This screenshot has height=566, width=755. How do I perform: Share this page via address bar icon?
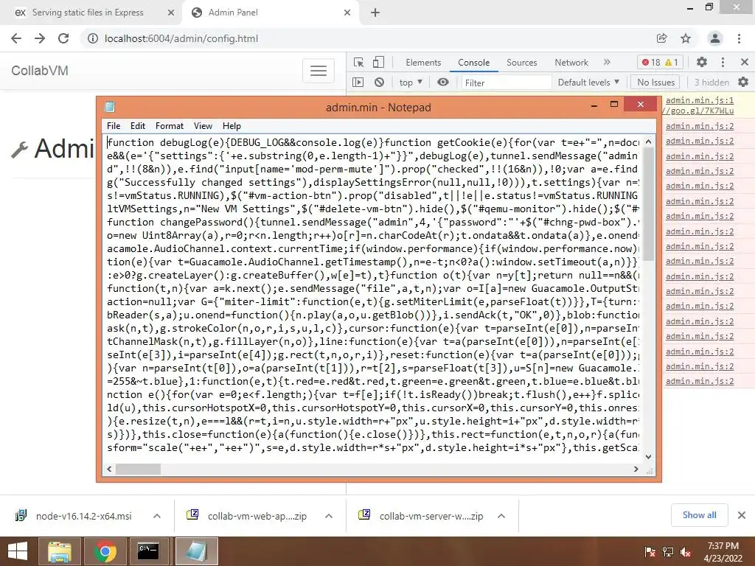pyautogui.click(x=661, y=38)
